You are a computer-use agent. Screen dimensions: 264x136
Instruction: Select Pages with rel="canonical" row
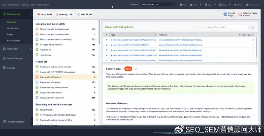(66, 98)
